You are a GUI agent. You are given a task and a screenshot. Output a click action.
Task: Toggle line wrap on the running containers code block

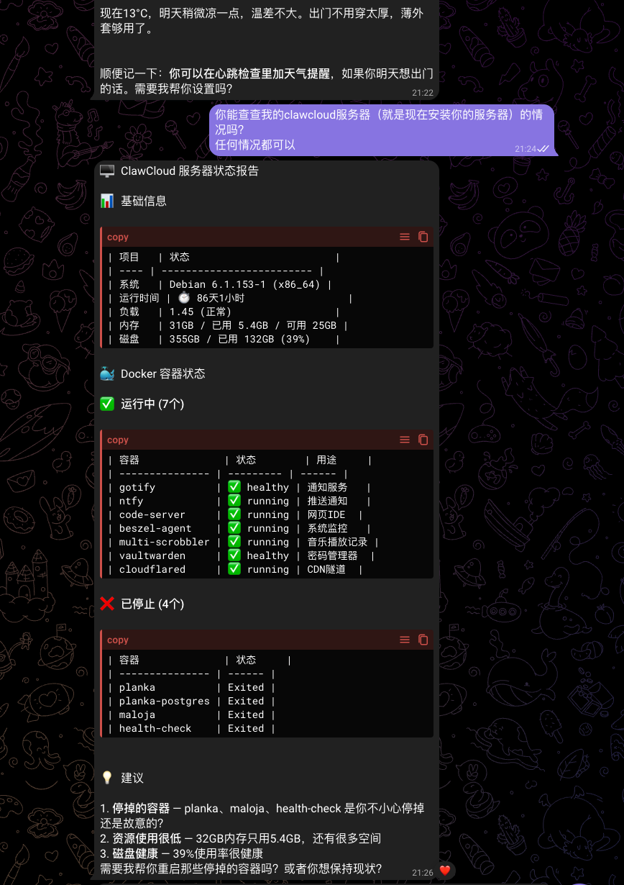click(405, 440)
